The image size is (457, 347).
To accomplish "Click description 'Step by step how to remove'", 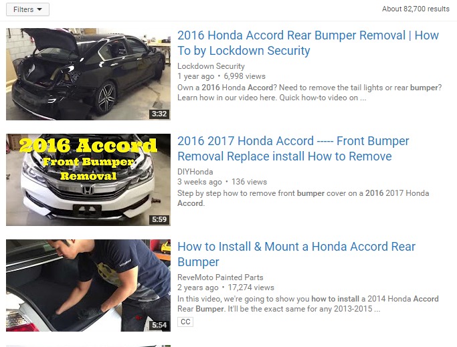I will coord(303,198).
